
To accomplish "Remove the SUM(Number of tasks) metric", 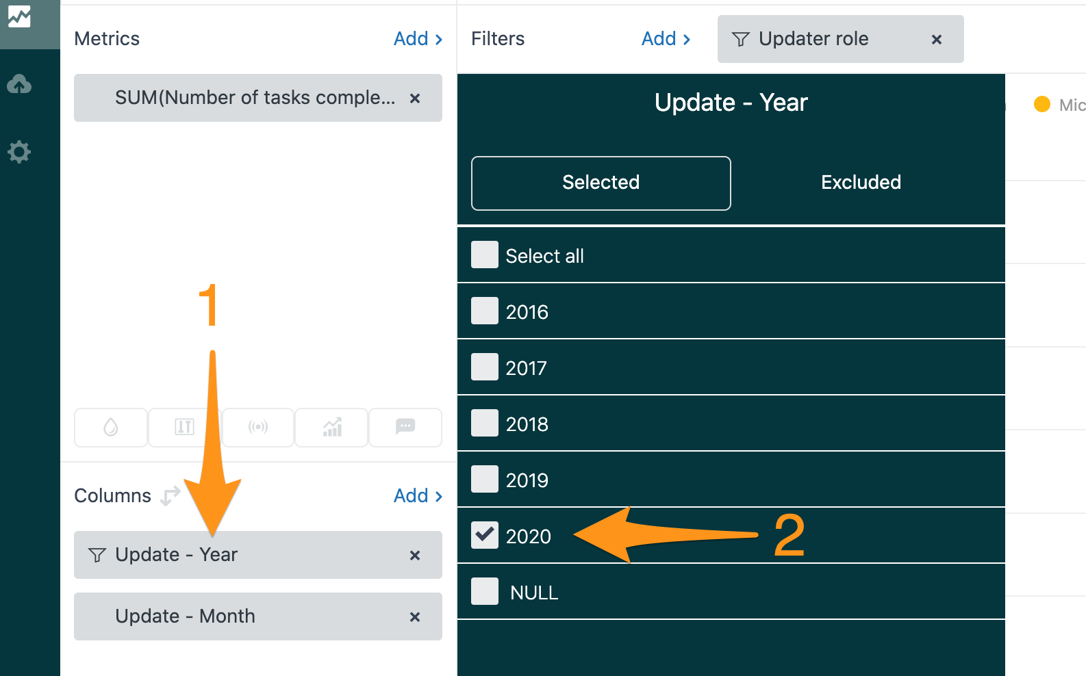I will tap(415, 99).
